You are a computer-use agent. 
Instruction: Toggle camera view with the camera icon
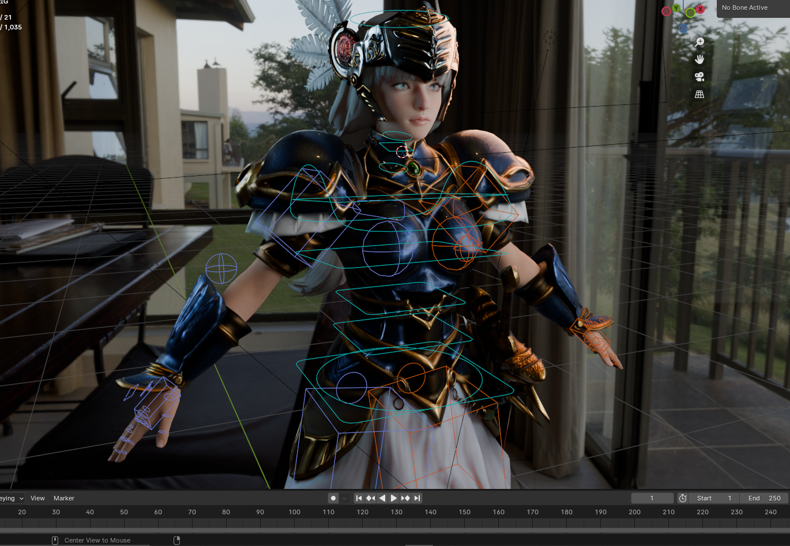[x=699, y=77]
